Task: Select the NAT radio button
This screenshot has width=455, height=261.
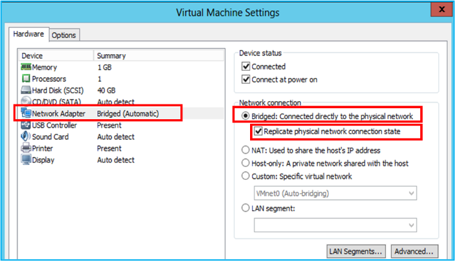Action: [246, 150]
